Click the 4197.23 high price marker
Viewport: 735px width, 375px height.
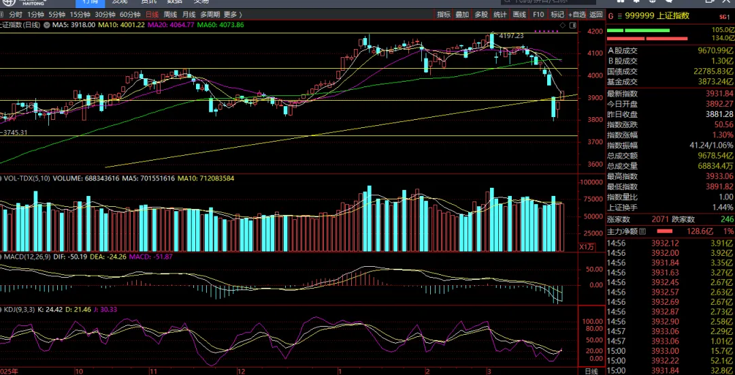pos(511,35)
